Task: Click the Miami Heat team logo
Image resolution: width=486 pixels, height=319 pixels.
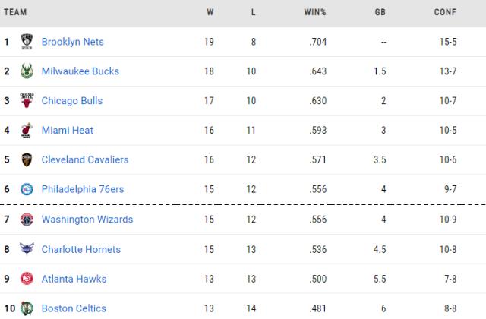Action: point(27,131)
